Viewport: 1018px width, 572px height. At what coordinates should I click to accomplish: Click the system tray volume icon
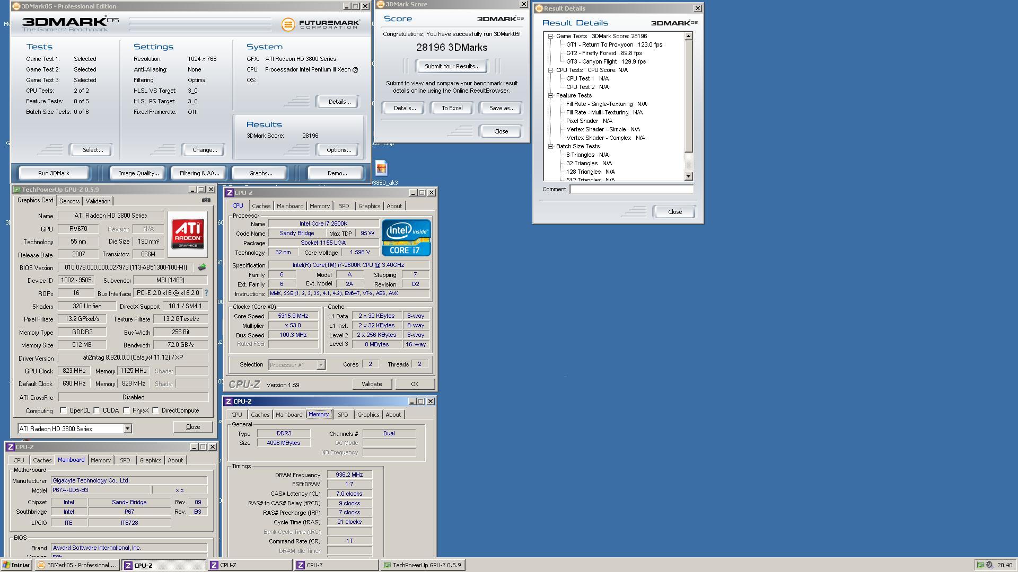click(989, 565)
